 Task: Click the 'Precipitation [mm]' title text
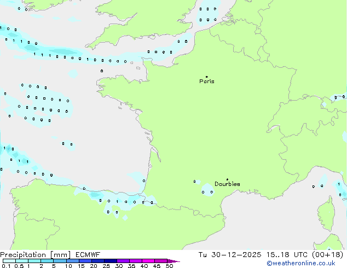(36, 255)
